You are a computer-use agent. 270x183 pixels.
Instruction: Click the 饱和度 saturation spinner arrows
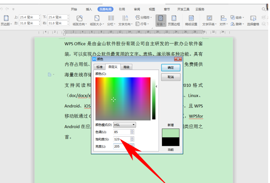(x=132, y=139)
